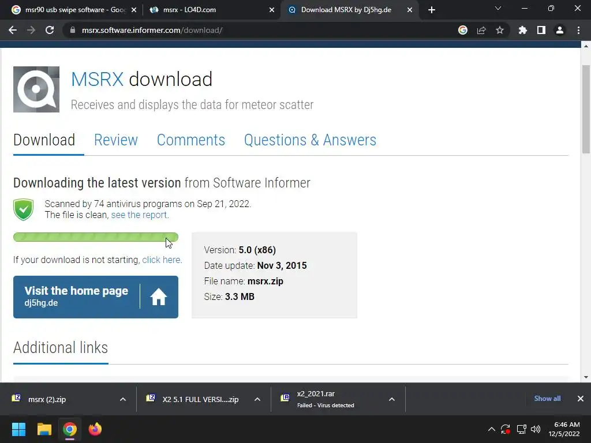The image size is (591, 443).
Task: Reload the current page
Action: 50,30
